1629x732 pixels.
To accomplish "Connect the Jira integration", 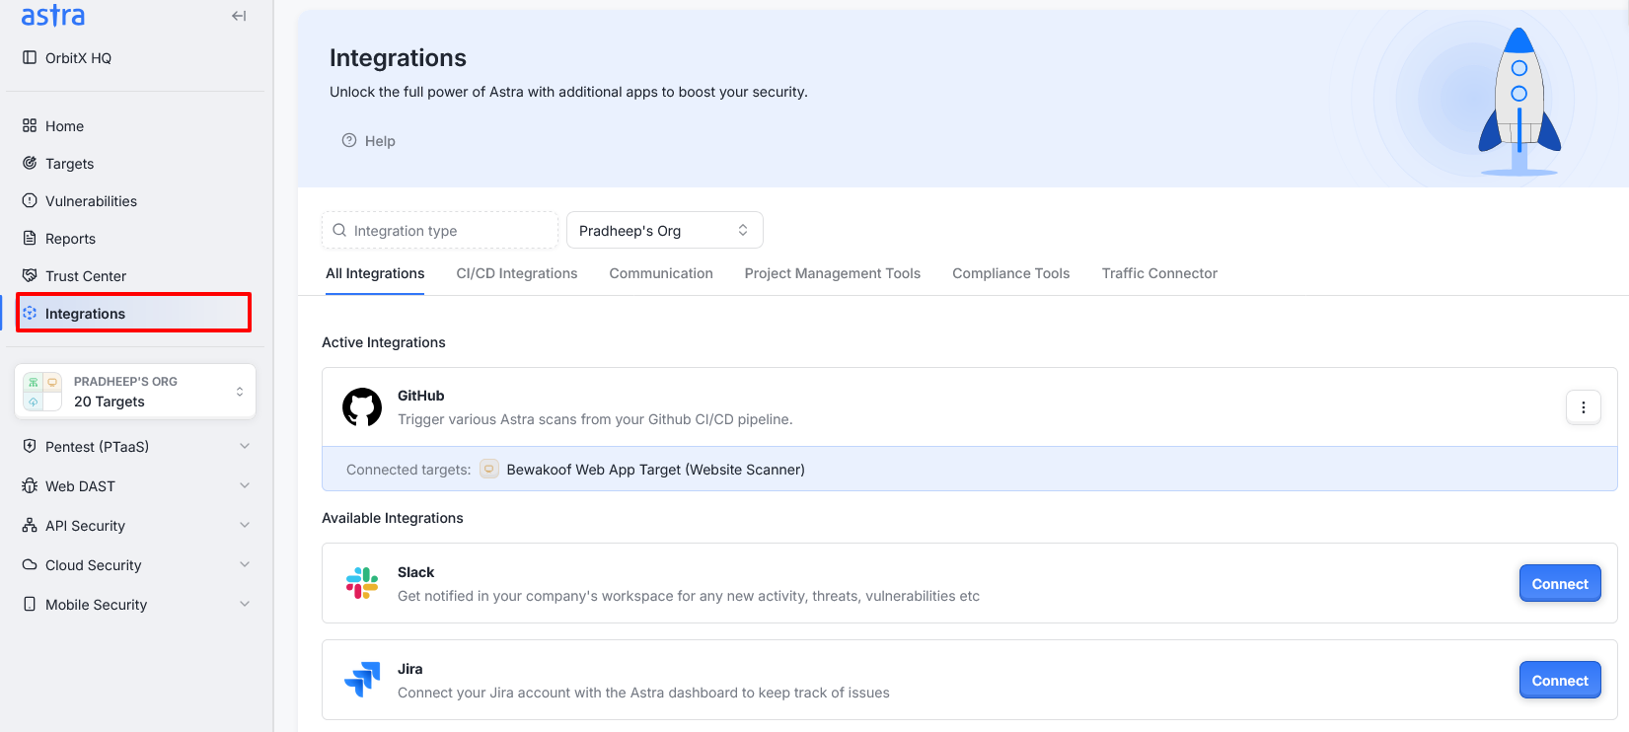I will [1560, 680].
